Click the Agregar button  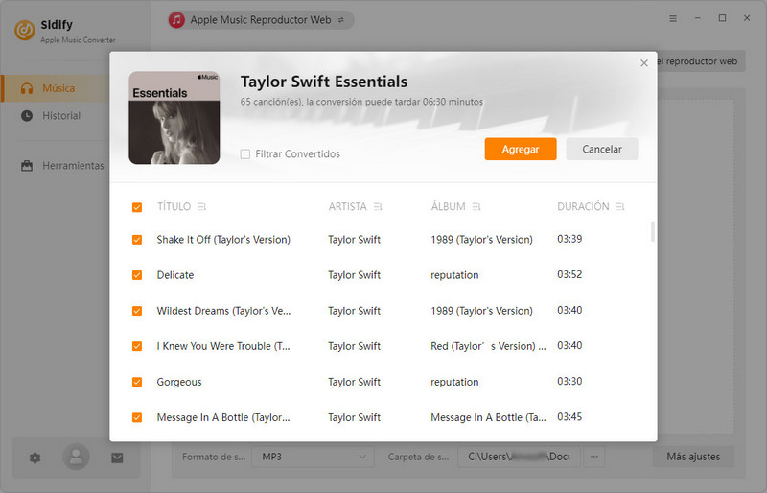pos(521,149)
